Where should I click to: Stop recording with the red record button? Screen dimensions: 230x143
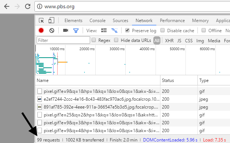(41, 30)
